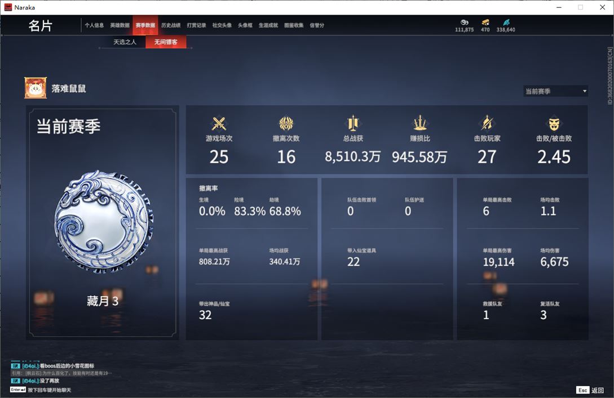Open the 信誉分 tab
Image resolution: width=614 pixels, height=398 pixels.
[x=317, y=25]
